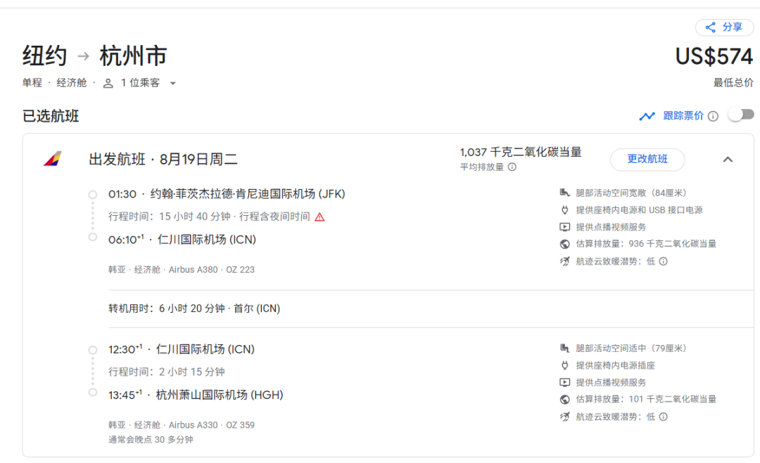The height and width of the screenshot is (463, 760).
Task: Click the globe emissions icon 936 千克
Action: coord(564,244)
